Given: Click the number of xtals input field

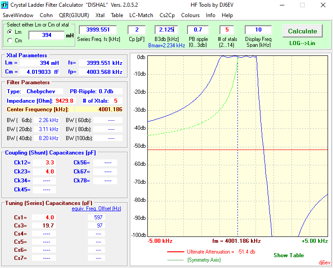Looking at the screenshot, I should point(227,30).
